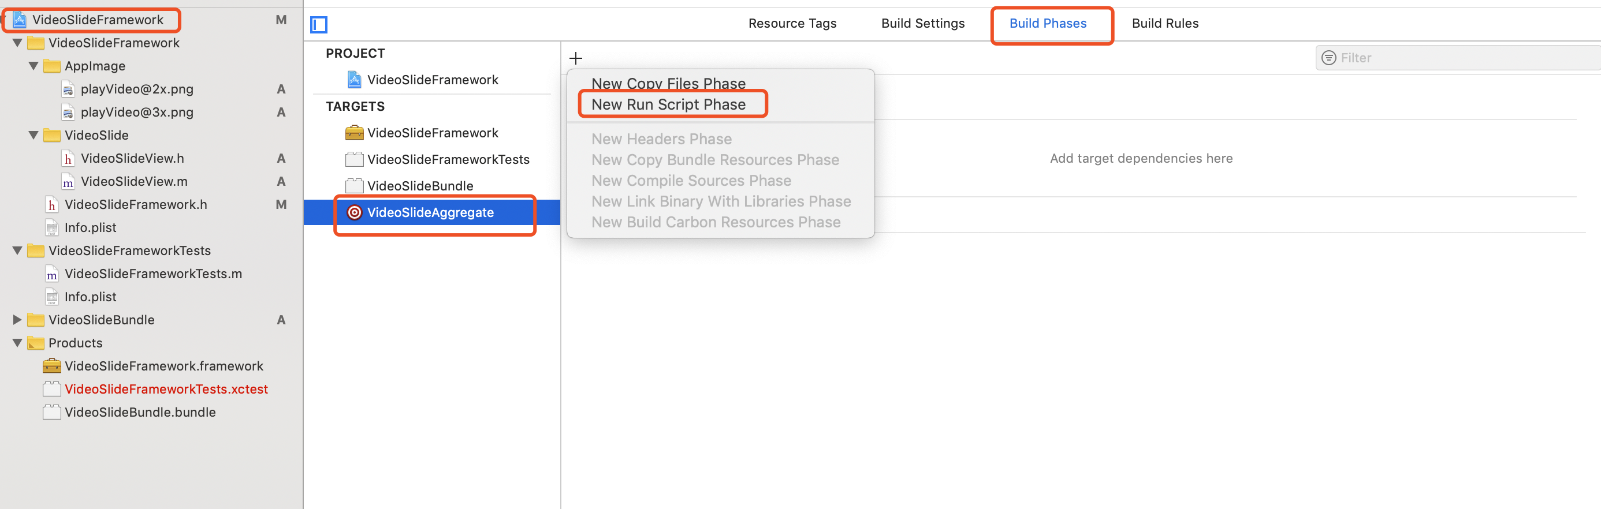Select the VideoSlideFramework target briefcase icon
The height and width of the screenshot is (509, 1601).
(354, 133)
